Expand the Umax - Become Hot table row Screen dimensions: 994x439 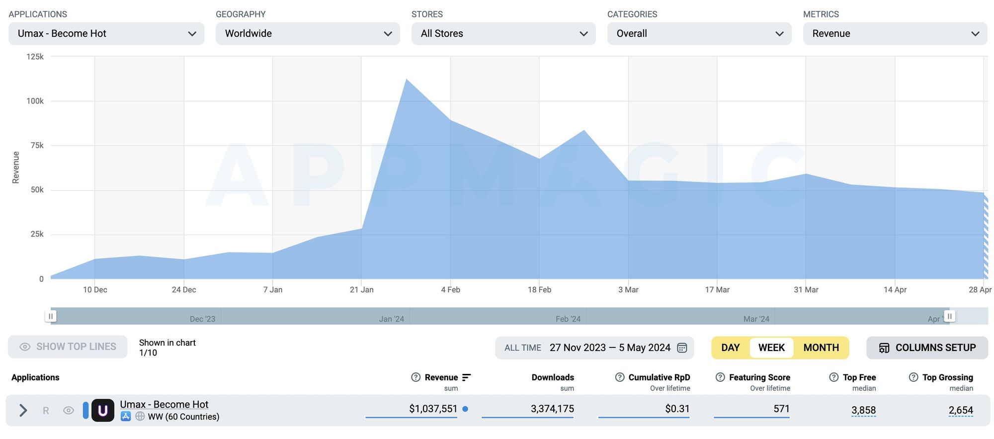[23, 410]
